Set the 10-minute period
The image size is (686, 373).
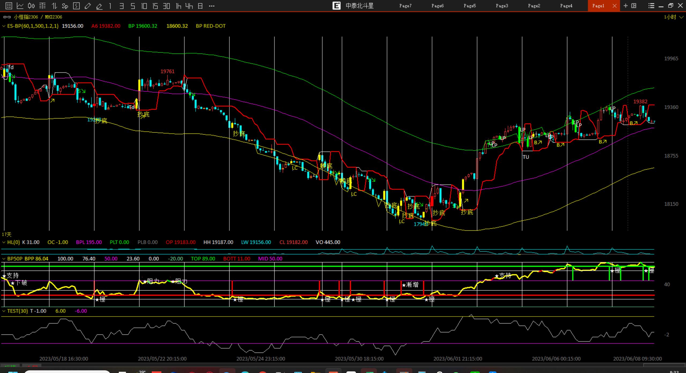[x=144, y=6]
